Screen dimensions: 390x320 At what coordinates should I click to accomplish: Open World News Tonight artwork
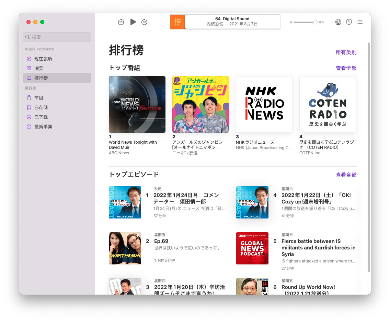click(137, 104)
